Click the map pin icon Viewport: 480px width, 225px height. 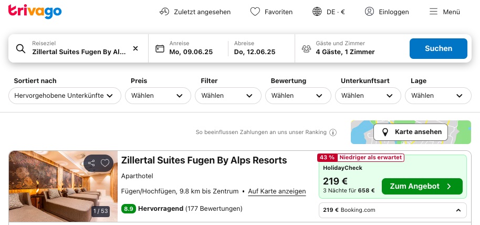pos(385,132)
